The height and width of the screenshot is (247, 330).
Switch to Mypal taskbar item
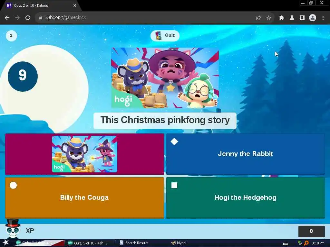(179, 243)
